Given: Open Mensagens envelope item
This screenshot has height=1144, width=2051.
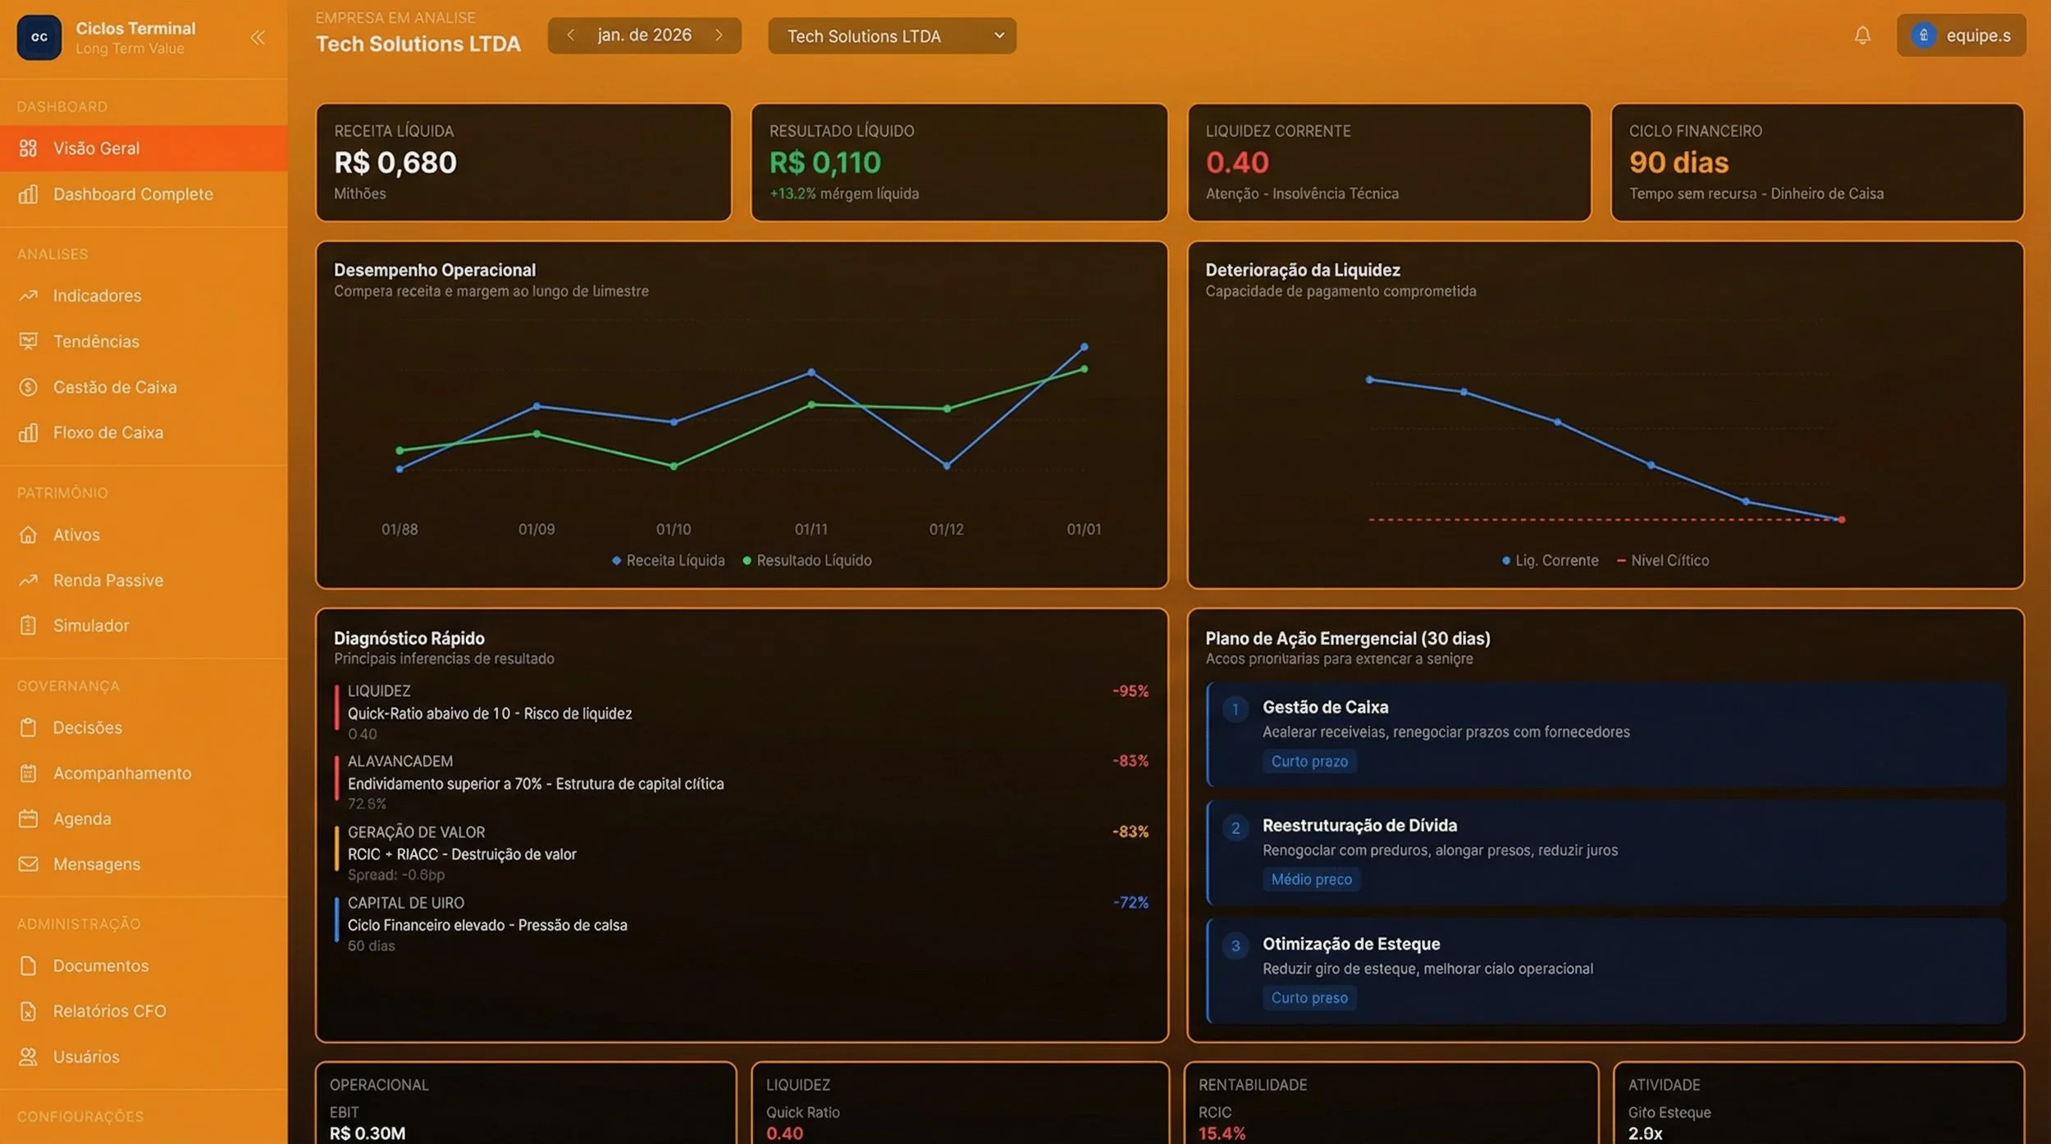Looking at the screenshot, I should (96, 864).
